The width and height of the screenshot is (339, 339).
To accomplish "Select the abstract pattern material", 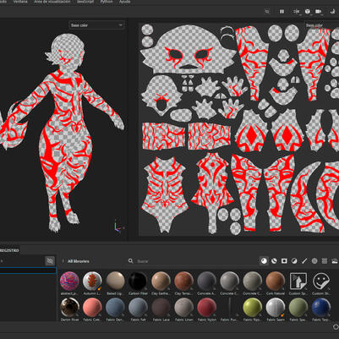I will 69,281.
